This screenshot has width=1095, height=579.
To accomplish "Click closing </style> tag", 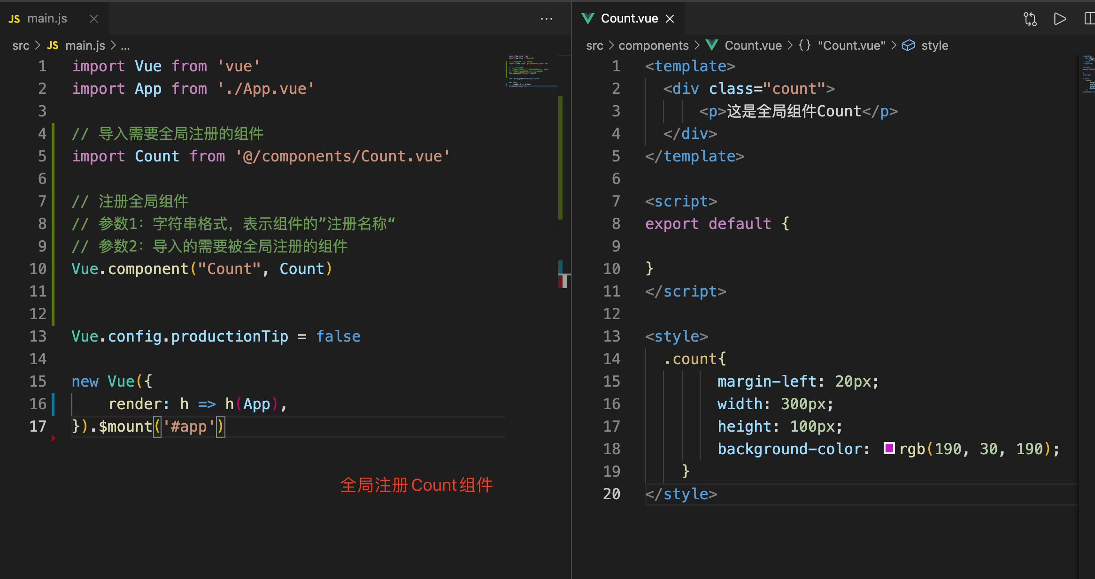I will tap(681, 494).
